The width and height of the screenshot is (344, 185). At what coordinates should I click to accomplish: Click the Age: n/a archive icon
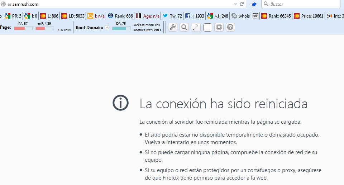pos(138,16)
